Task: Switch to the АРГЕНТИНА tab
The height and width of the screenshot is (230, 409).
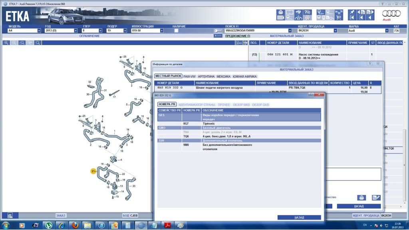Action: click(x=206, y=77)
